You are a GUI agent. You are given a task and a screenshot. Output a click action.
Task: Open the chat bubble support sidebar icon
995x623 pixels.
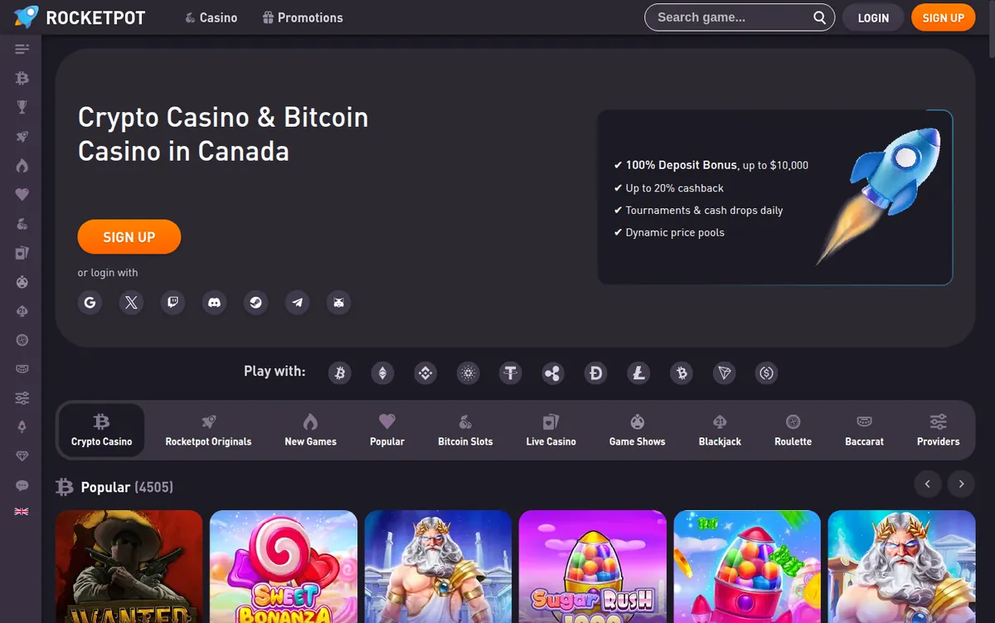(22, 485)
